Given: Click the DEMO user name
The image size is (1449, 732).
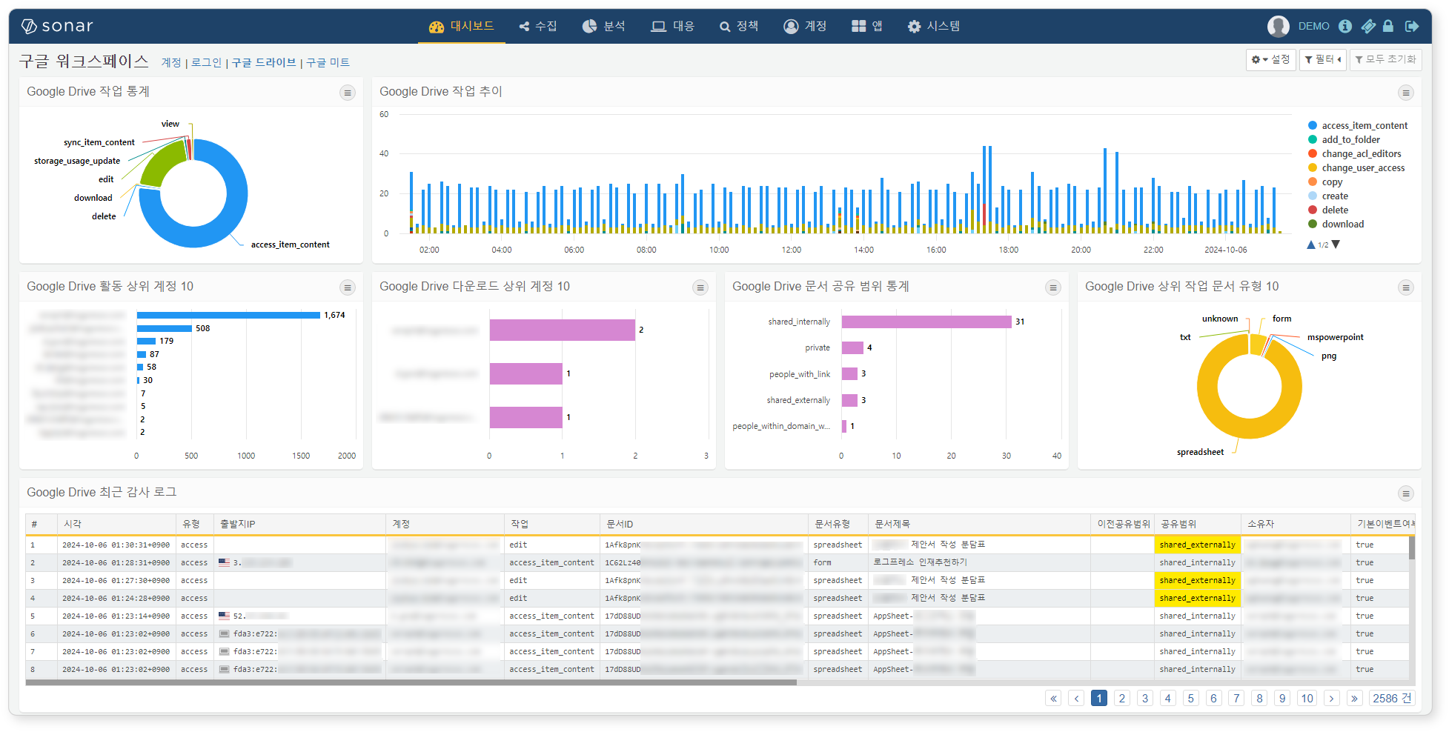Looking at the screenshot, I should [1313, 26].
